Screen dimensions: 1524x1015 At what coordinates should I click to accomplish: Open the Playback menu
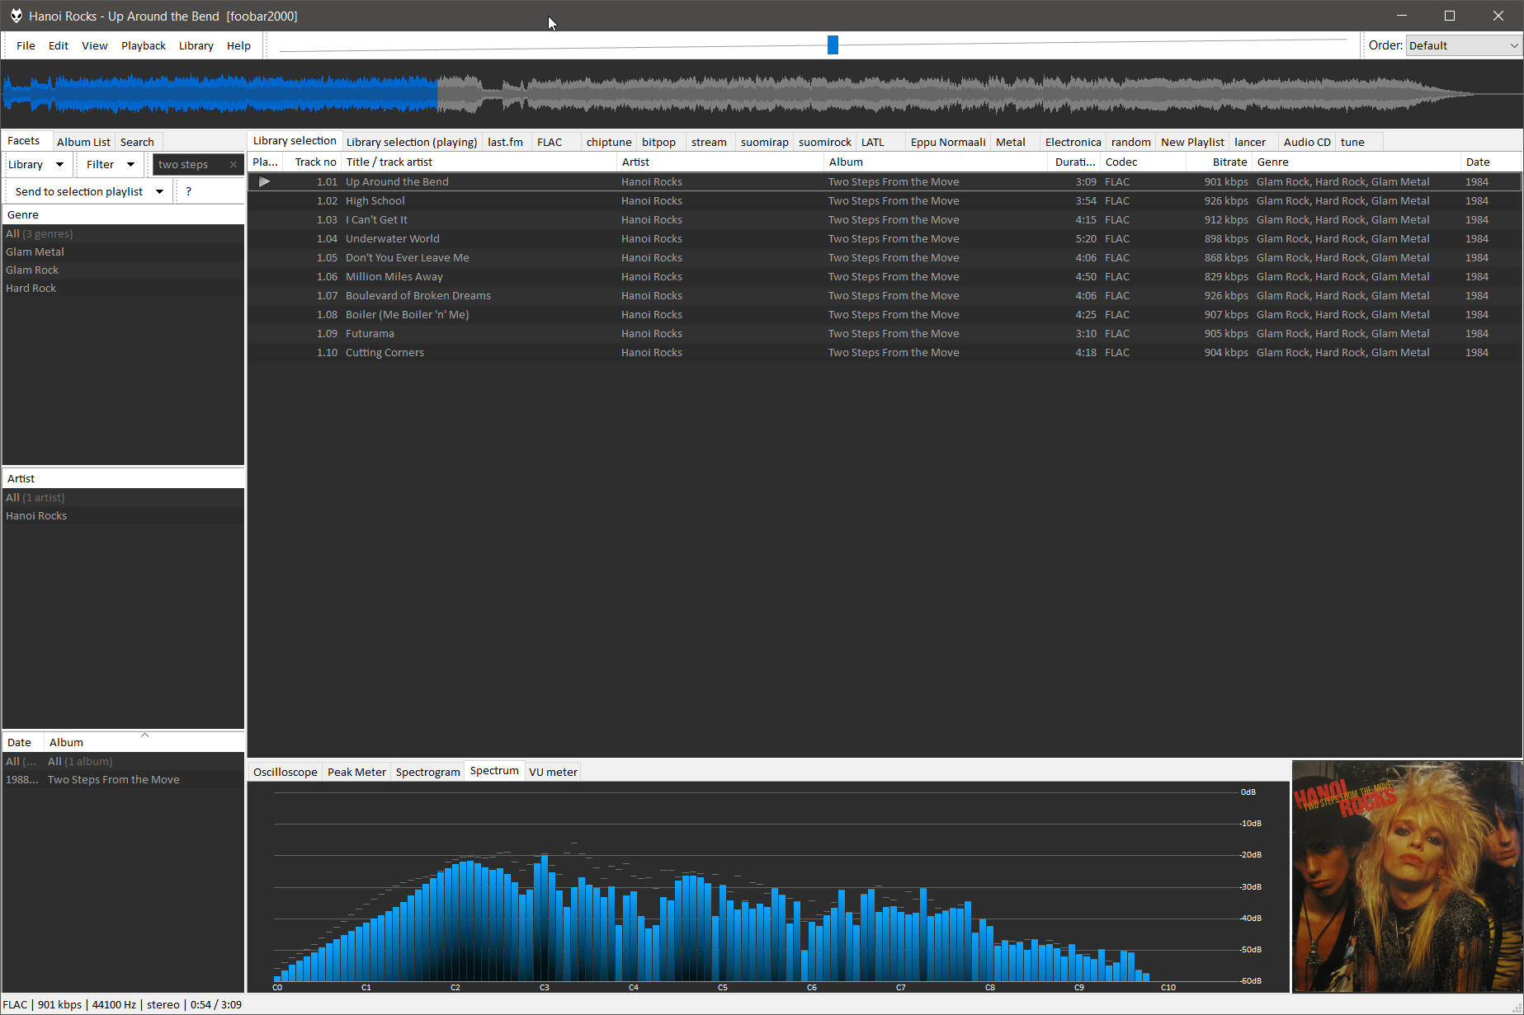click(144, 46)
